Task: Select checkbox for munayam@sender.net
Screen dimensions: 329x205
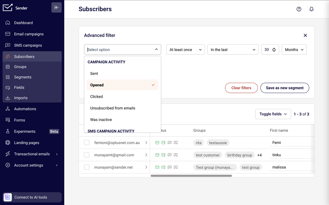Action: click(87, 167)
